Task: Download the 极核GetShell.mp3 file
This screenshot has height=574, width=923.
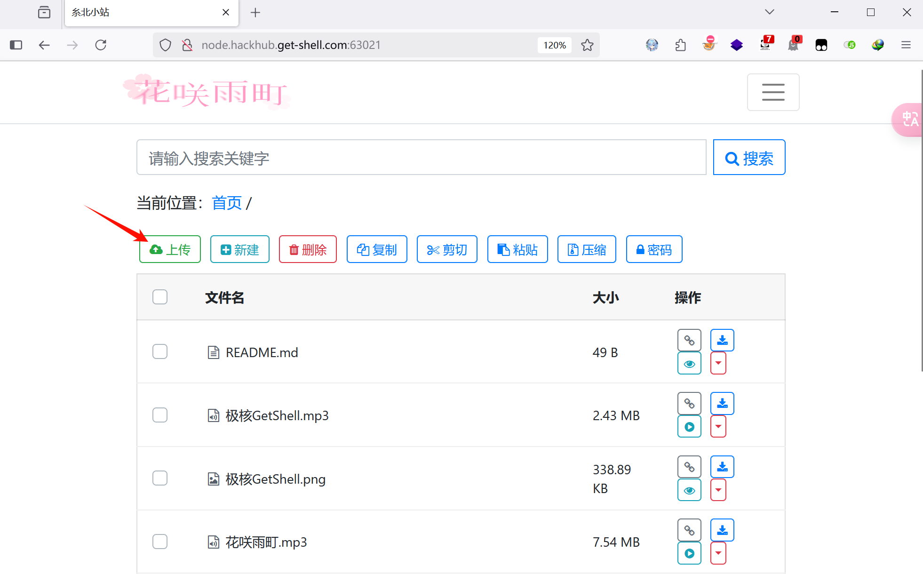Action: [722, 403]
